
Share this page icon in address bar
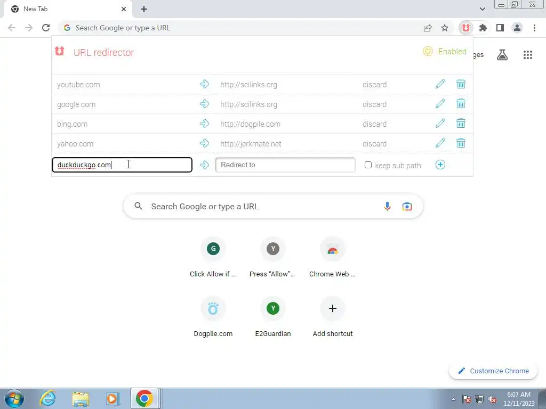tap(428, 28)
